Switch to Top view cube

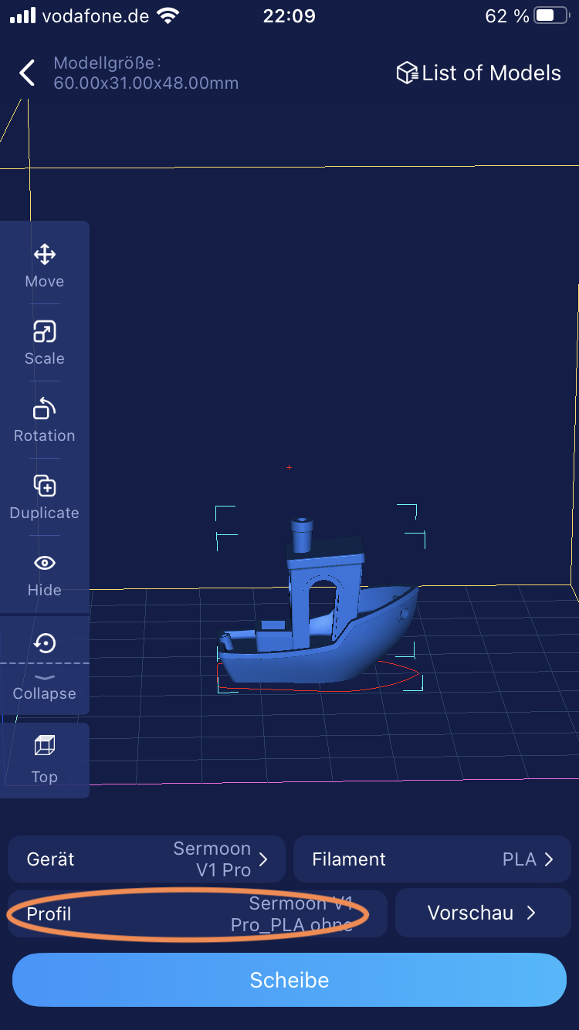pyautogui.click(x=45, y=746)
